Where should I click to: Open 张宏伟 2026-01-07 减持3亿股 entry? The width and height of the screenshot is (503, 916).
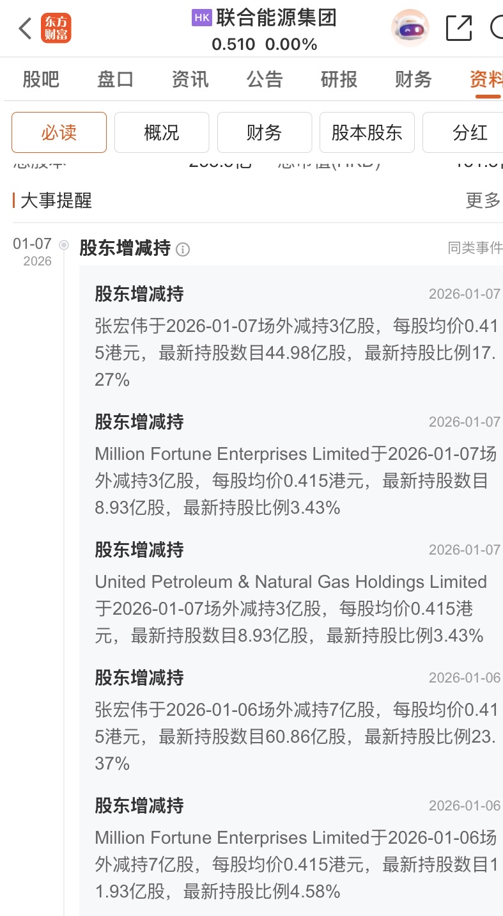point(294,338)
